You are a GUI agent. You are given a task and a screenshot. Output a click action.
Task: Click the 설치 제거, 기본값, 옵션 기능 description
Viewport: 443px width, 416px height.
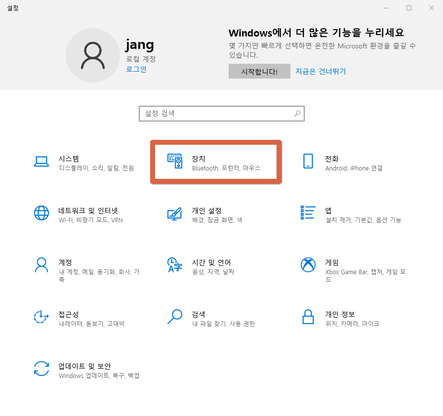(x=363, y=220)
